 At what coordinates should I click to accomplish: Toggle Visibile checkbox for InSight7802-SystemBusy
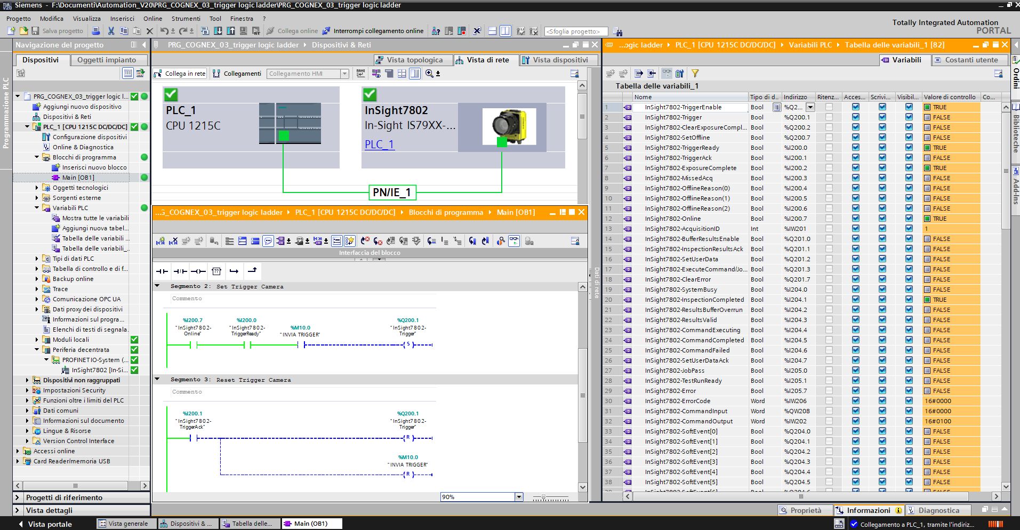909,290
